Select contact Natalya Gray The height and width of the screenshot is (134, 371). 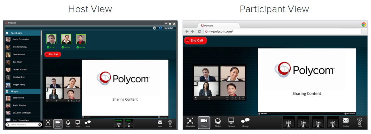pos(23,77)
